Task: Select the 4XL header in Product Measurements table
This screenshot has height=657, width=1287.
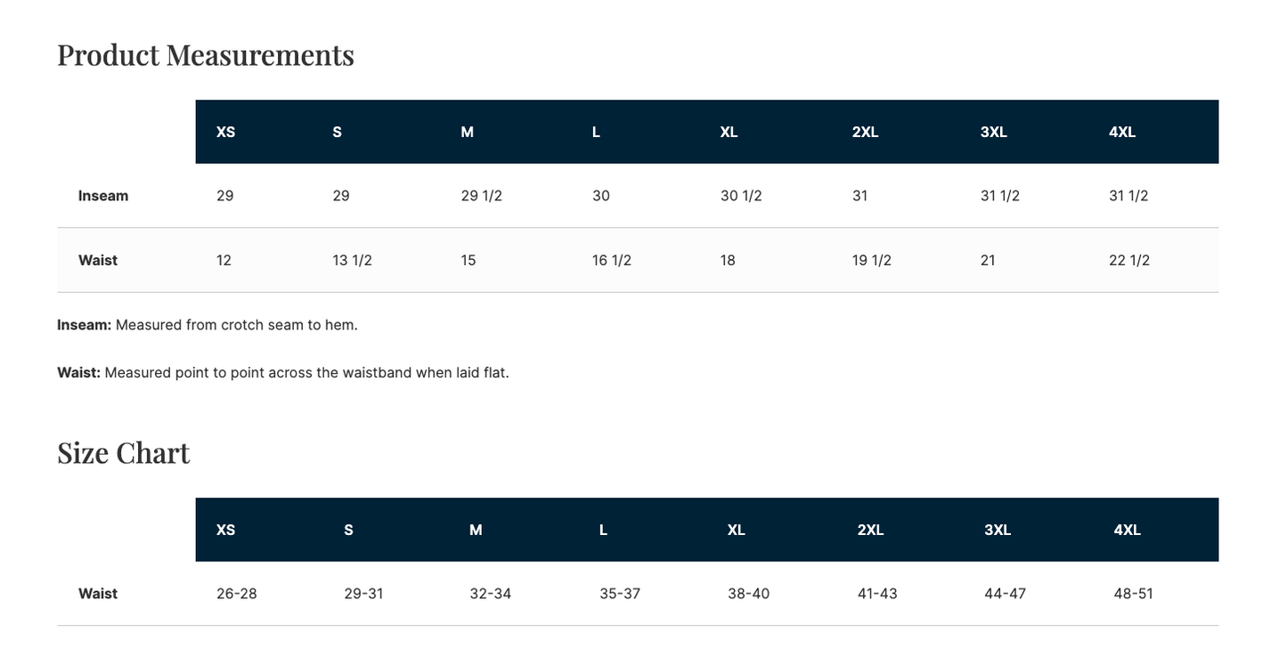Action: (x=1122, y=132)
